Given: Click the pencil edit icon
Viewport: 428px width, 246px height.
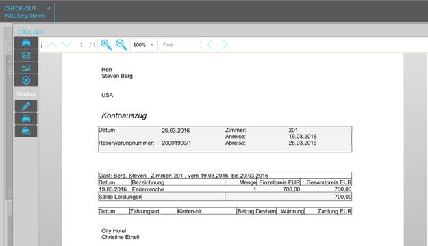Looking at the screenshot, I should (x=26, y=106).
